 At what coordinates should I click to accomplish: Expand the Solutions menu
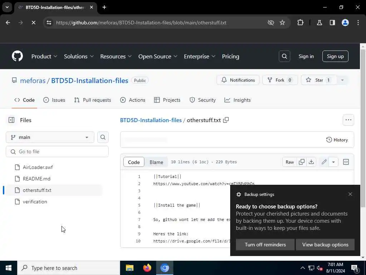pos(79,56)
